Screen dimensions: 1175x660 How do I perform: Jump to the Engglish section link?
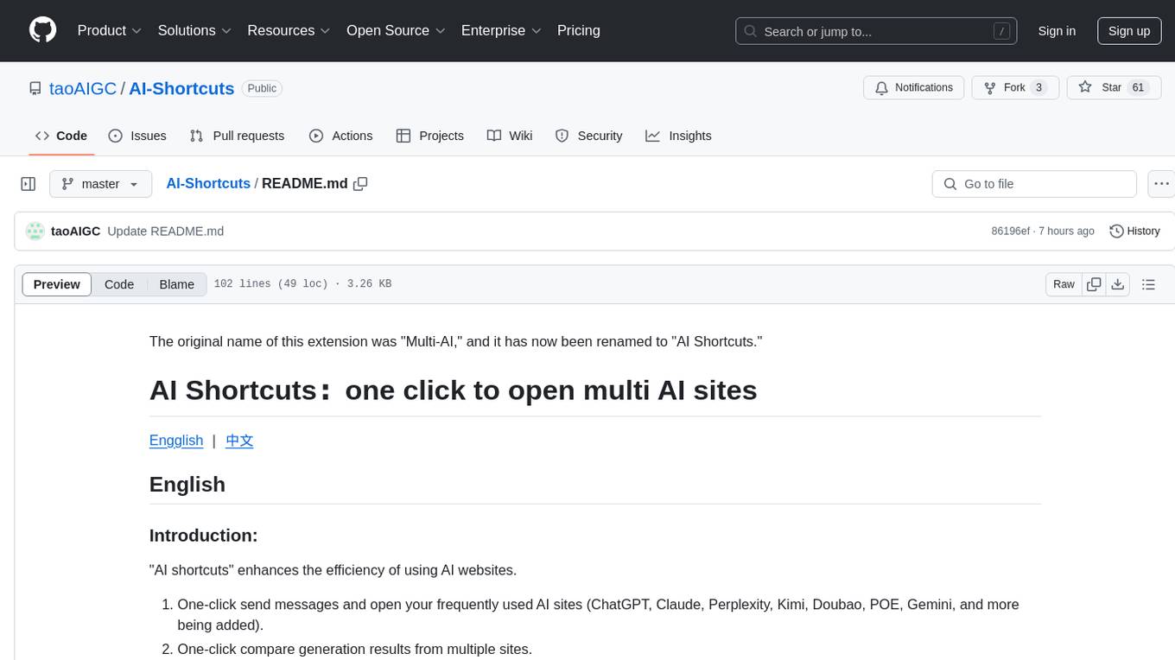point(176,441)
